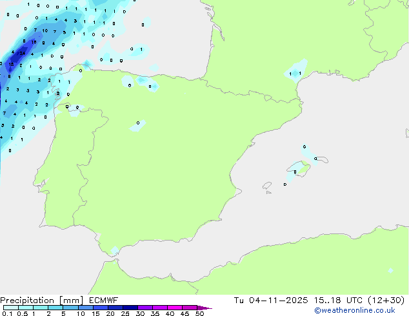Click the '35' legend scale label
409x316 pixels.
click(x=155, y=313)
